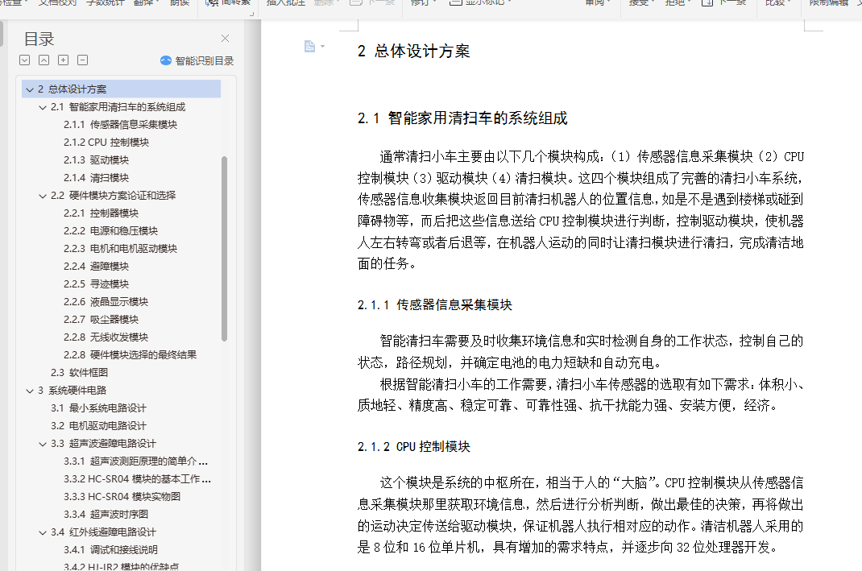
Task: Go to 2.1.1 传感器信息采集模块 in outline
Action: pyautogui.click(x=120, y=124)
